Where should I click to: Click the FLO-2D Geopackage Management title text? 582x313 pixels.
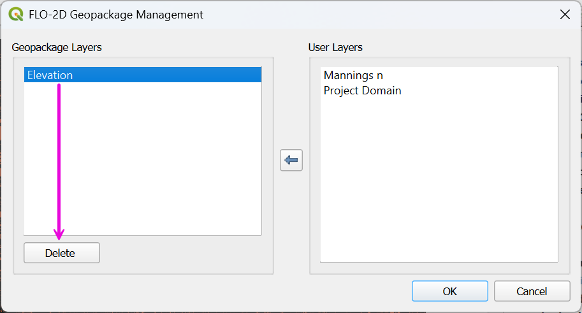coord(116,14)
